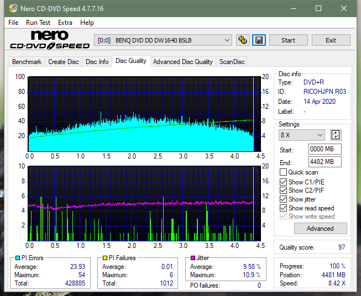Screen dimensions: 361x296
Task: Click the Start button
Action: 288,40
